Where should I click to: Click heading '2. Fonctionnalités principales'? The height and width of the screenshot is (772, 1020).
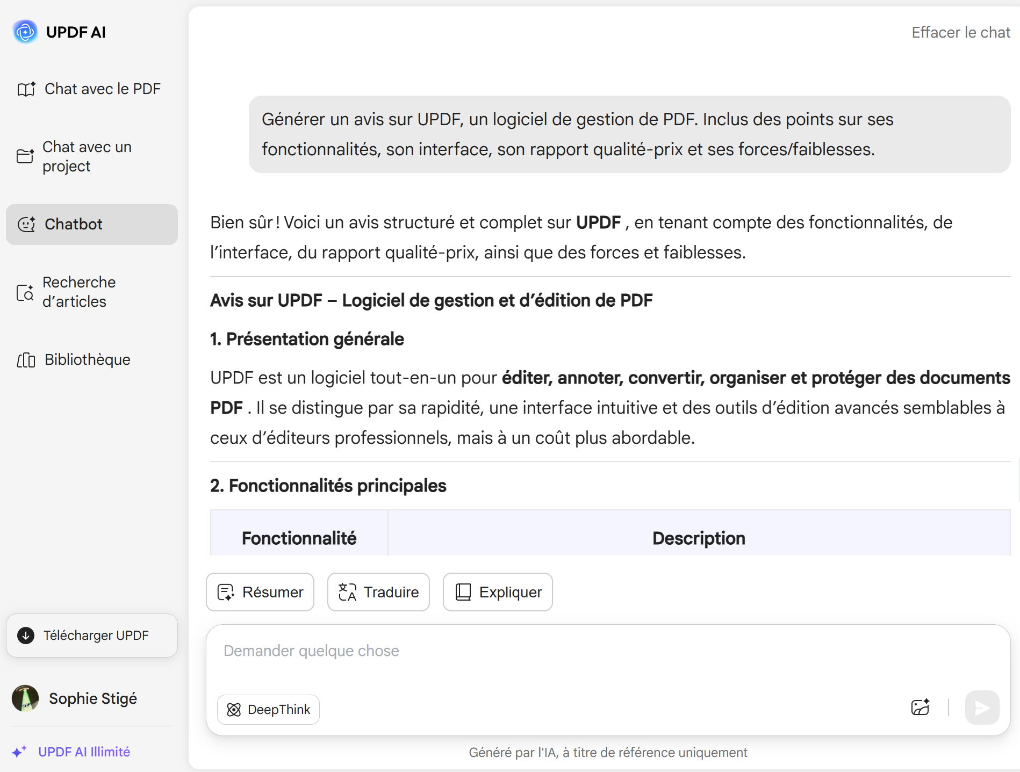[328, 486]
